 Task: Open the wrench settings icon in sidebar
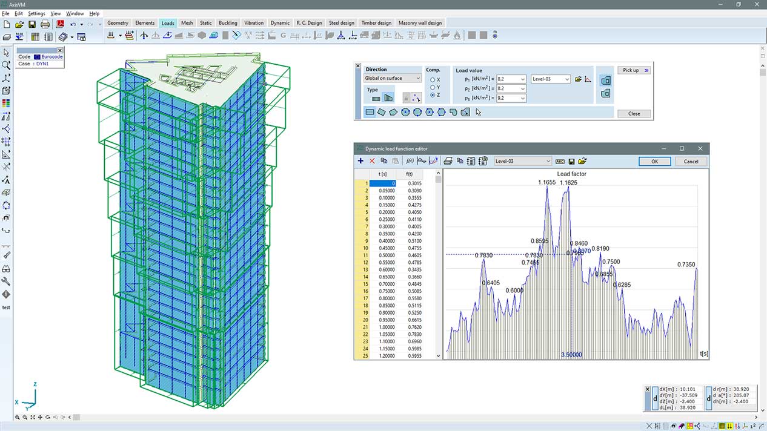point(6,281)
